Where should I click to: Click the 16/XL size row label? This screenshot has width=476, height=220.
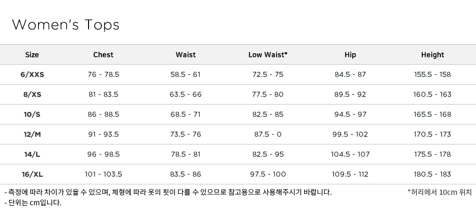(x=32, y=174)
